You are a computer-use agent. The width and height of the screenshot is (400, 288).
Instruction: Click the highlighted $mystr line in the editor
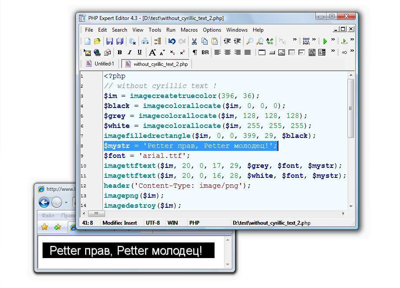click(190, 146)
